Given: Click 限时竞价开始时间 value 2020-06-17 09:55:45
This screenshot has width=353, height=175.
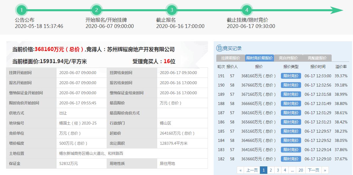Looking at the screenshot, I should coord(78,103).
